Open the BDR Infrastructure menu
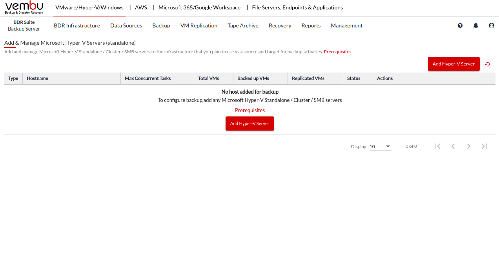The image size is (499, 258). tap(77, 25)
